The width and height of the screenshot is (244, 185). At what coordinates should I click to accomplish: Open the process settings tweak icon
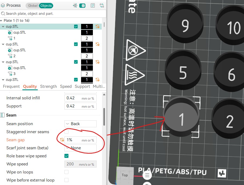[x=75, y=6]
